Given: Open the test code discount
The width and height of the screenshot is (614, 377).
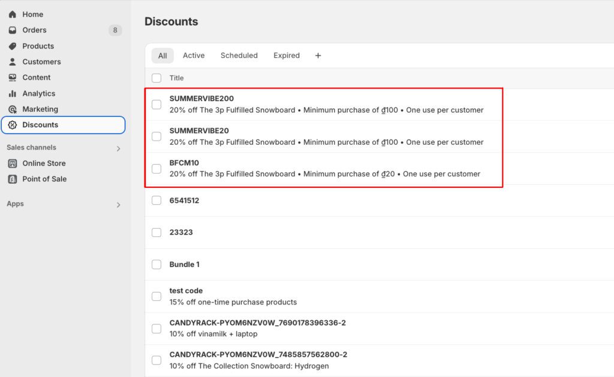Looking at the screenshot, I should (186, 291).
